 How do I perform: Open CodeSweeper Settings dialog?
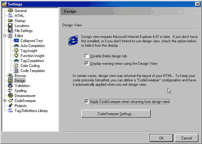(x=116, y=114)
